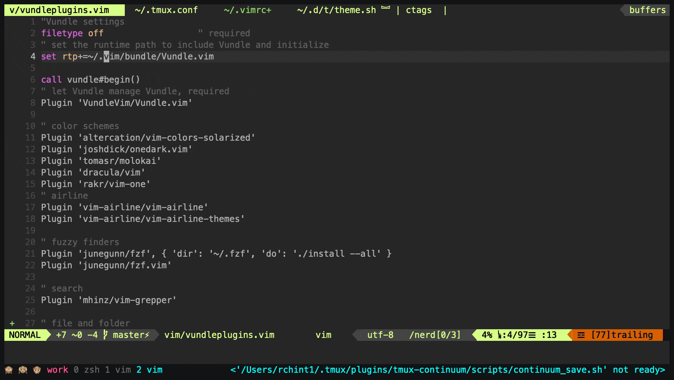
Task: Click the 4/97 line count indicator
Action: pos(517,335)
